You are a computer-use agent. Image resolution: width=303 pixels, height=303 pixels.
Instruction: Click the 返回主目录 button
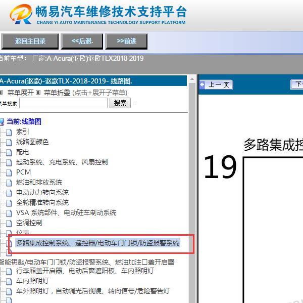30,41
